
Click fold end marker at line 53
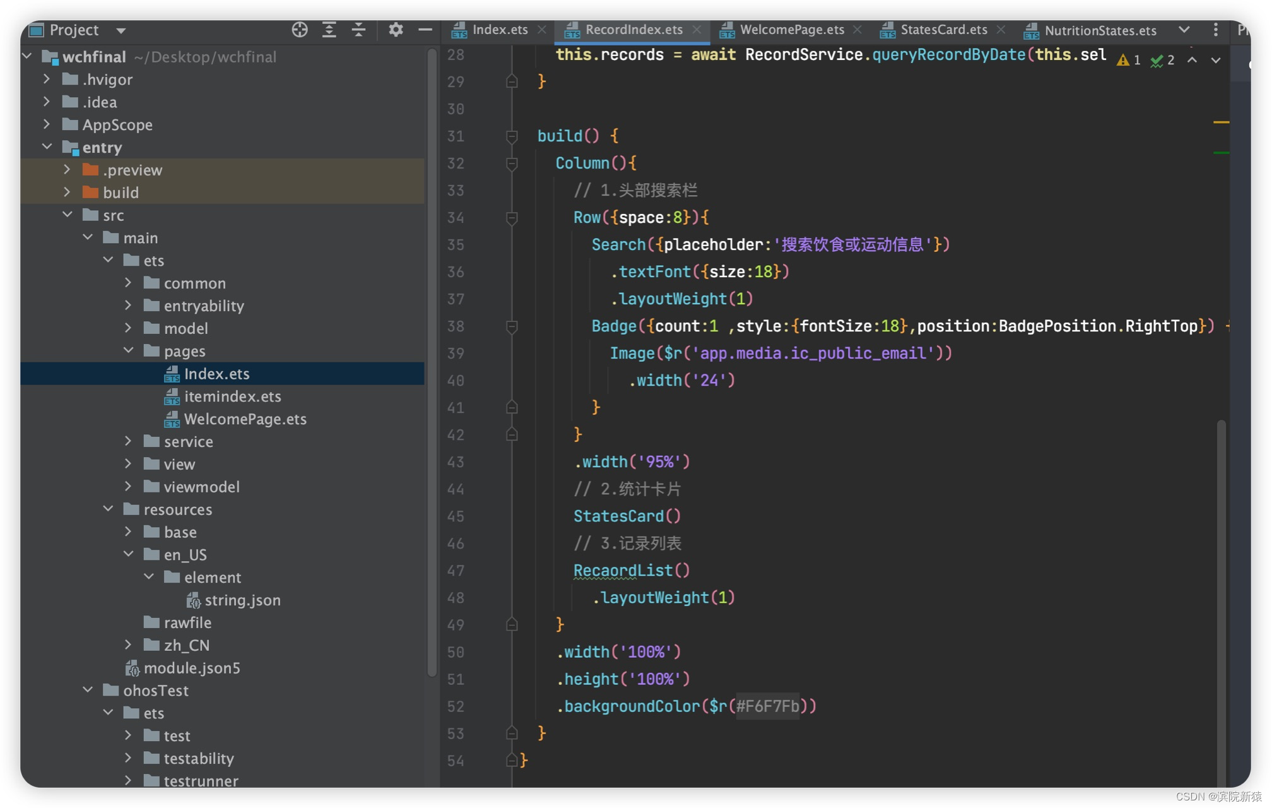512,733
